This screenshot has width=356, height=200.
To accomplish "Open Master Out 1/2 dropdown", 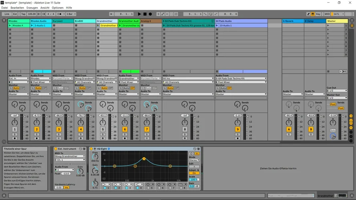I will click(337, 98).
